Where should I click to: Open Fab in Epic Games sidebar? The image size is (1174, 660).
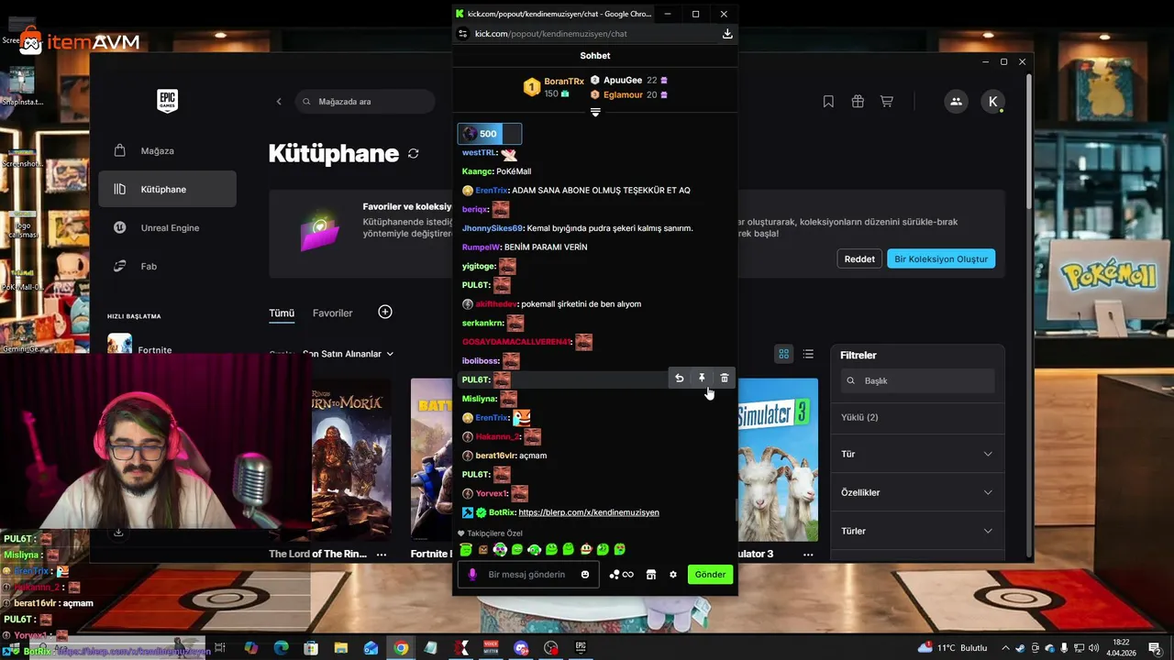[167, 266]
